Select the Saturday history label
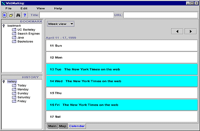200x131 pixels. [x=24, y=97]
